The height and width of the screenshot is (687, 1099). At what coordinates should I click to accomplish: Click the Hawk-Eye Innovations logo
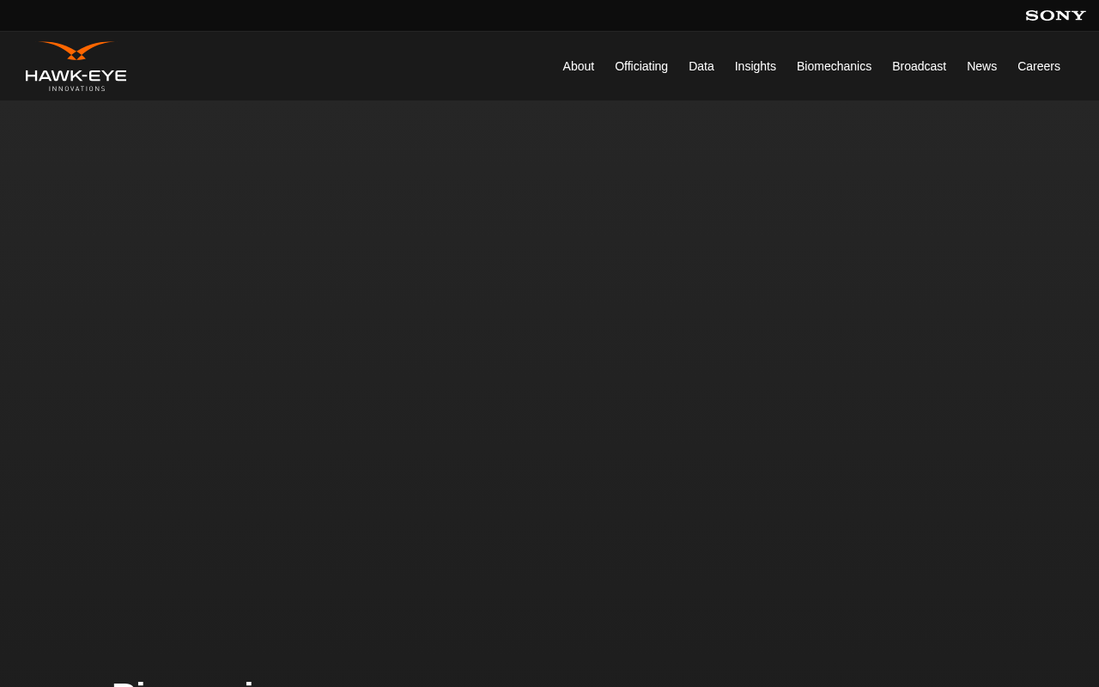(x=76, y=66)
